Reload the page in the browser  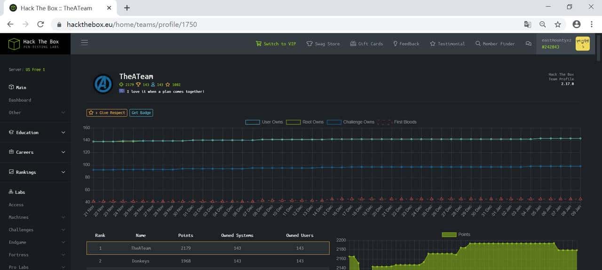[x=40, y=24]
